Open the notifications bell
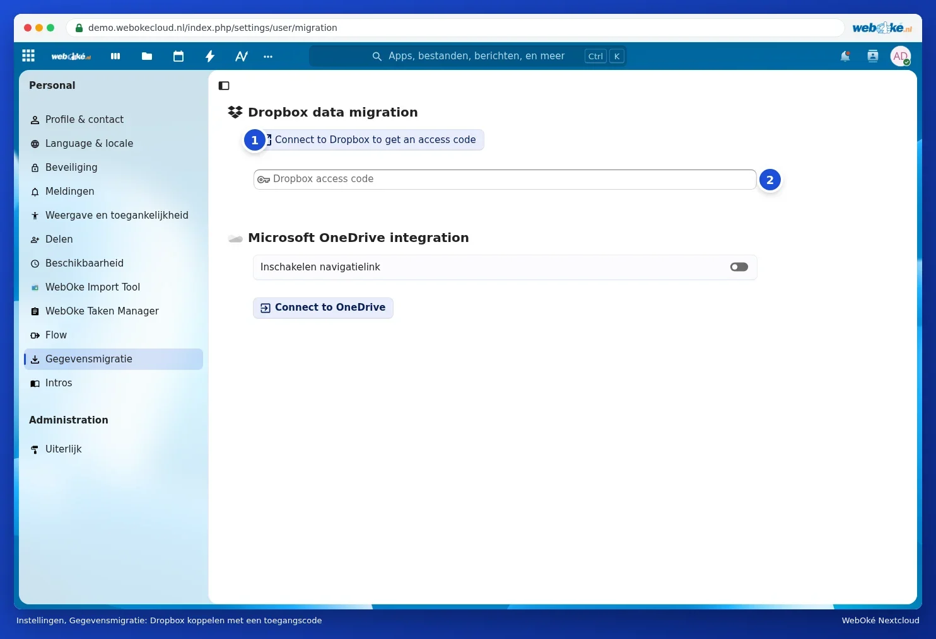Image resolution: width=936 pixels, height=639 pixels. click(x=845, y=56)
